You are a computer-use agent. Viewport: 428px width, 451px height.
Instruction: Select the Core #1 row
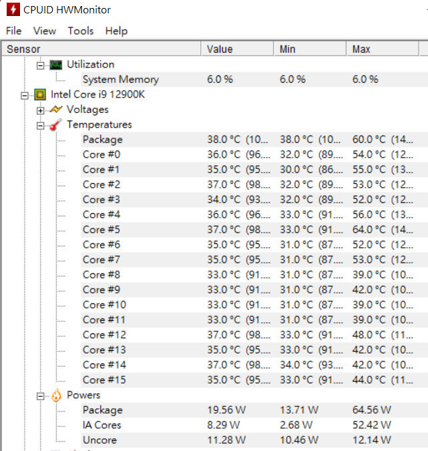(x=254, y=170)
